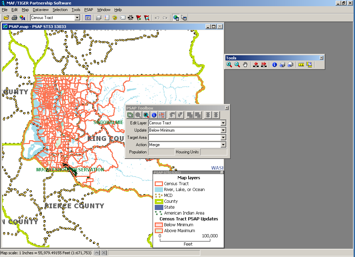Select the Zoom Out magnifier tool

pyautogui.click(x=237, y=65)
